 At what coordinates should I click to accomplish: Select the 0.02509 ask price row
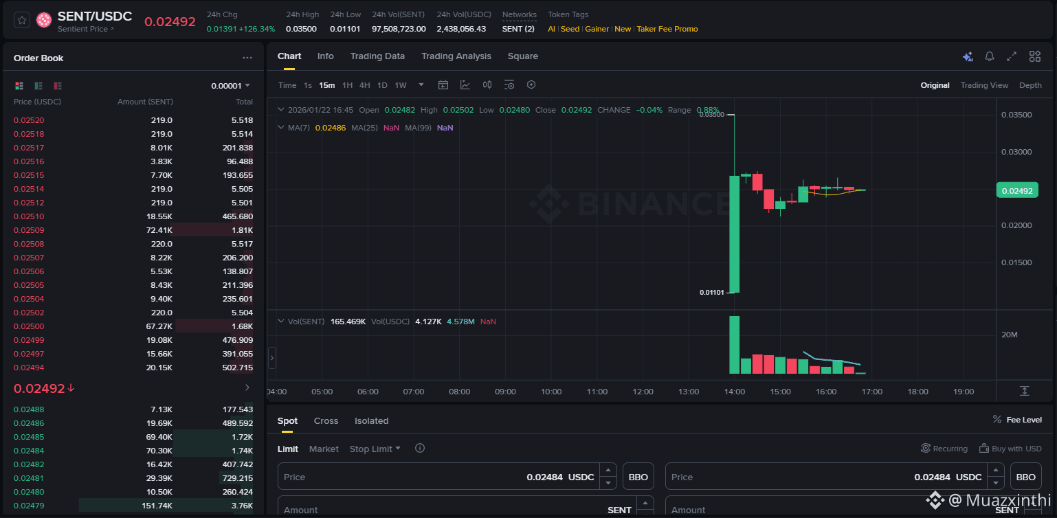(x=133, y=230)
